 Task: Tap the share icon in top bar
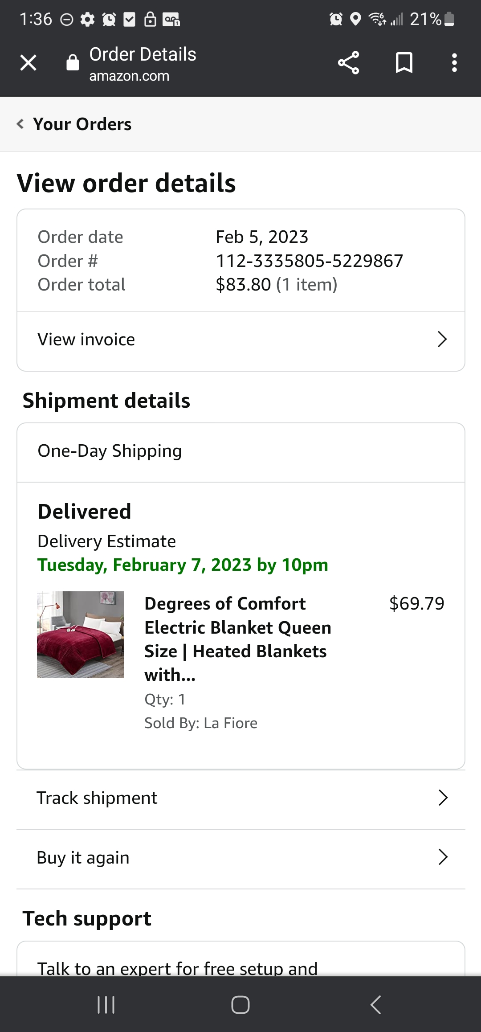click(x=348, y=63)
